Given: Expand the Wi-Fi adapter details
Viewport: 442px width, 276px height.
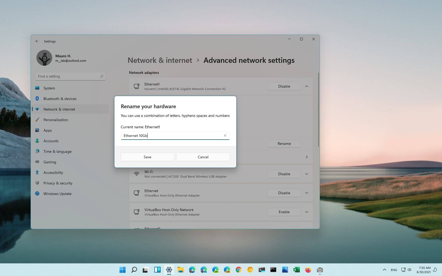Looking at the screenshot, I should click(306, 174).
